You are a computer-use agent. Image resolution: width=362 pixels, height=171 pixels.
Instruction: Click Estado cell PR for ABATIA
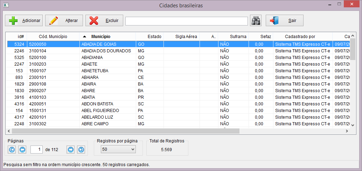click(141, 97)
